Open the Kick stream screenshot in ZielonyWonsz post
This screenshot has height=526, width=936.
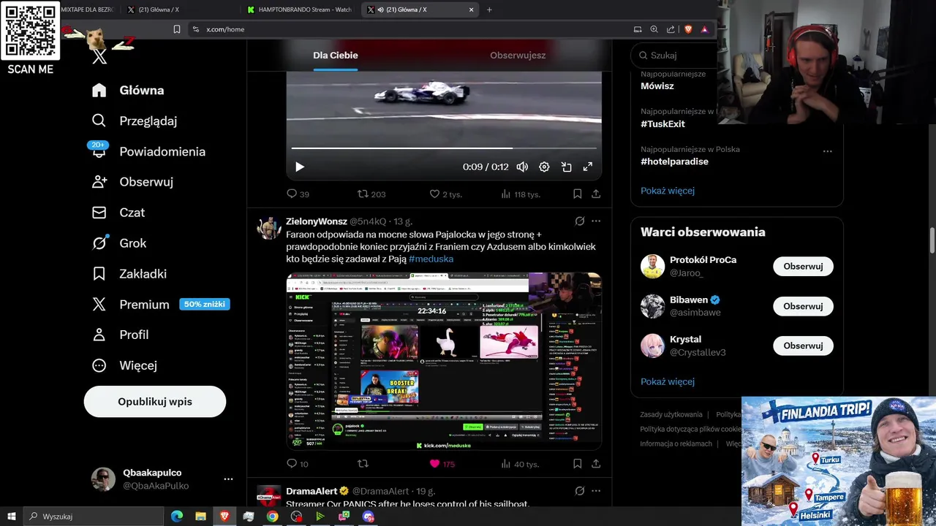pos(444,361)
